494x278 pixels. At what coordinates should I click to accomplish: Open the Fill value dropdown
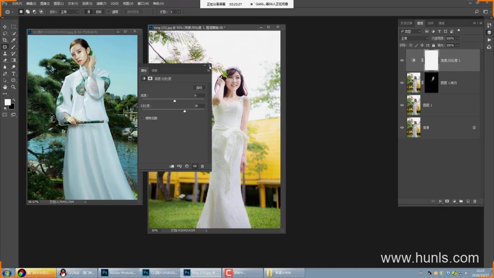point(458,45)
